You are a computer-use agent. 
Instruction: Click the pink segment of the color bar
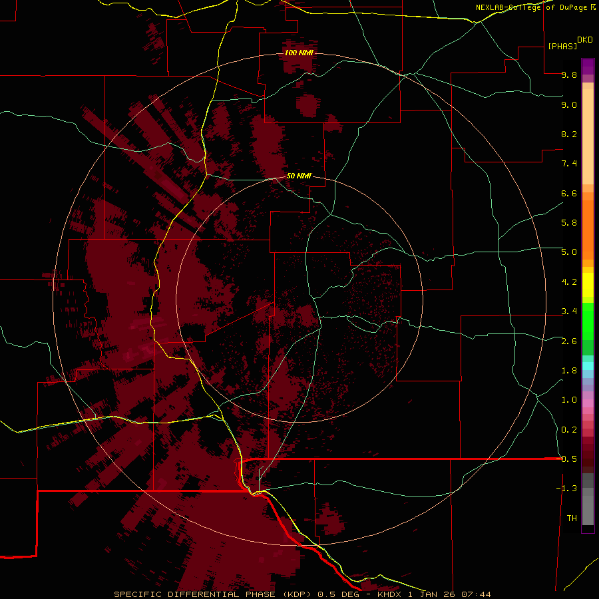point(588,403)
